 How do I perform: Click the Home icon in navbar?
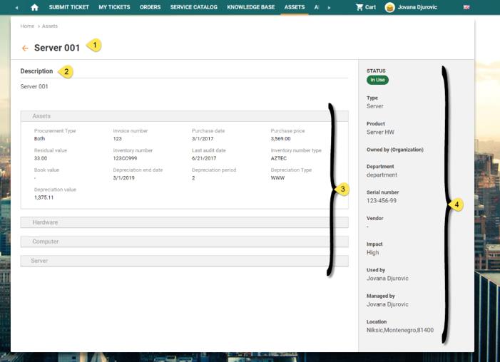pyautogui.click(x=34, y=7)
